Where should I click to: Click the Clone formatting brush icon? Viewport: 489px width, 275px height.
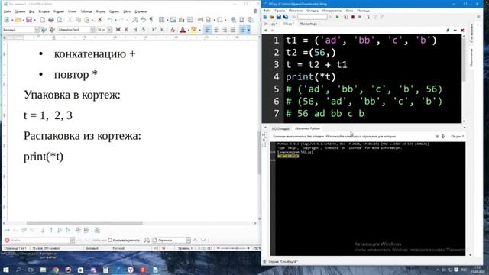pos(100,20)
